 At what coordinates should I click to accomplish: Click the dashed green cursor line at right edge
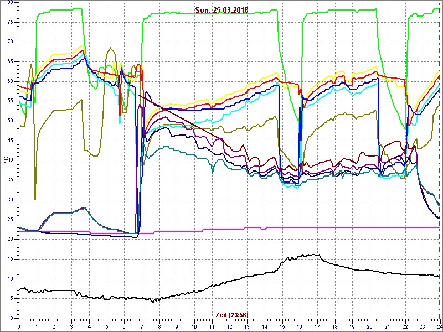tap(440, 166)
